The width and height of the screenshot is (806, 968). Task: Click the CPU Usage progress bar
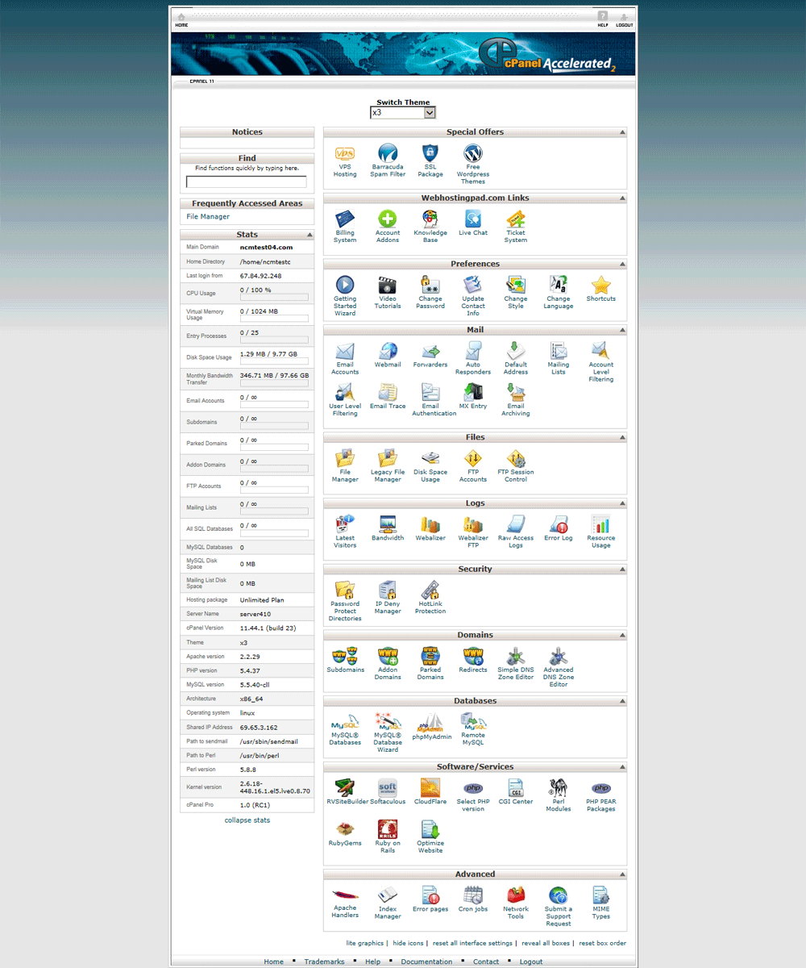pos(274,298)
